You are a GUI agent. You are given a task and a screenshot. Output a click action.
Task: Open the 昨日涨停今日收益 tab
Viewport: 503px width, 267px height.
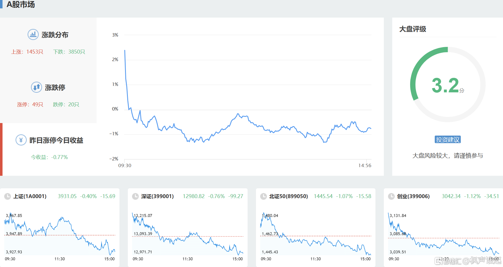tap(56, 140)
